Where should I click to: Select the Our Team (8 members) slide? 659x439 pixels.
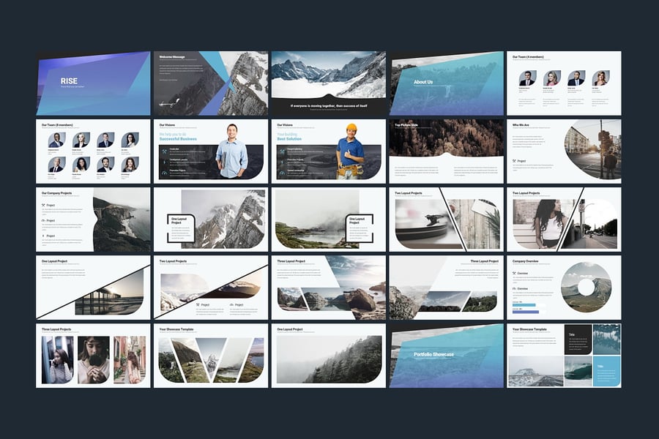(93, 151)
